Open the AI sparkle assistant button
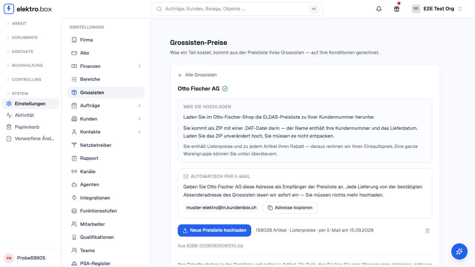Screen dimensions: 475x267 click(x=459, y=251)
